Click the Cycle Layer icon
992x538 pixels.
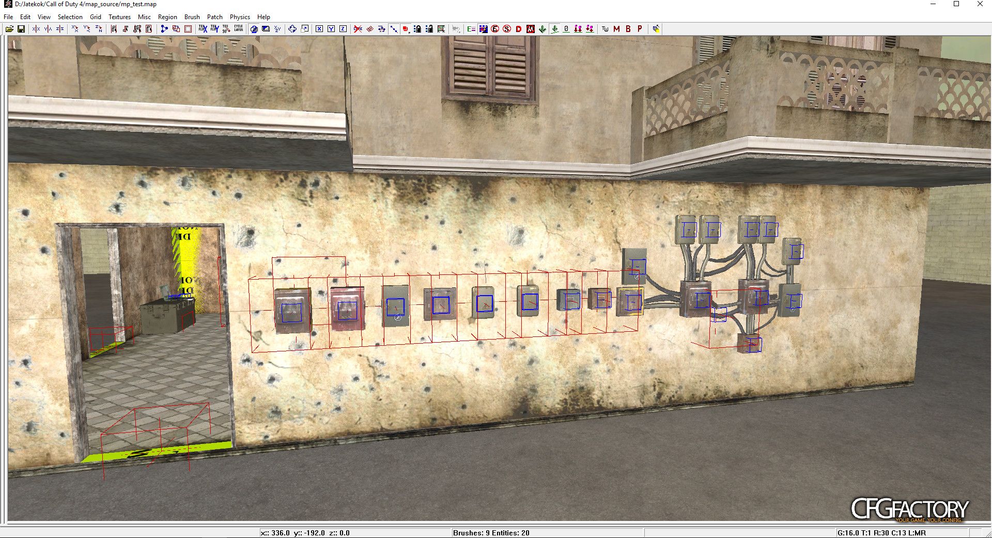tap(238, 29)
